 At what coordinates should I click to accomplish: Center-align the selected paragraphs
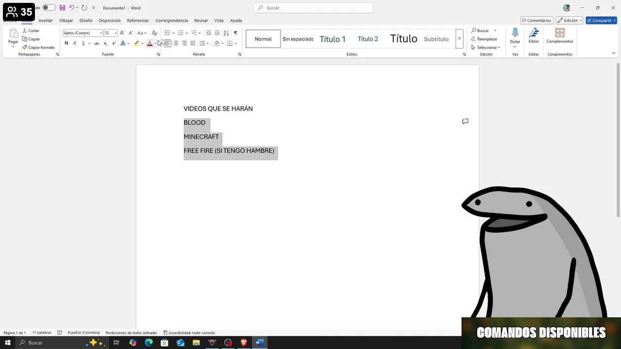tap(176, 43)
